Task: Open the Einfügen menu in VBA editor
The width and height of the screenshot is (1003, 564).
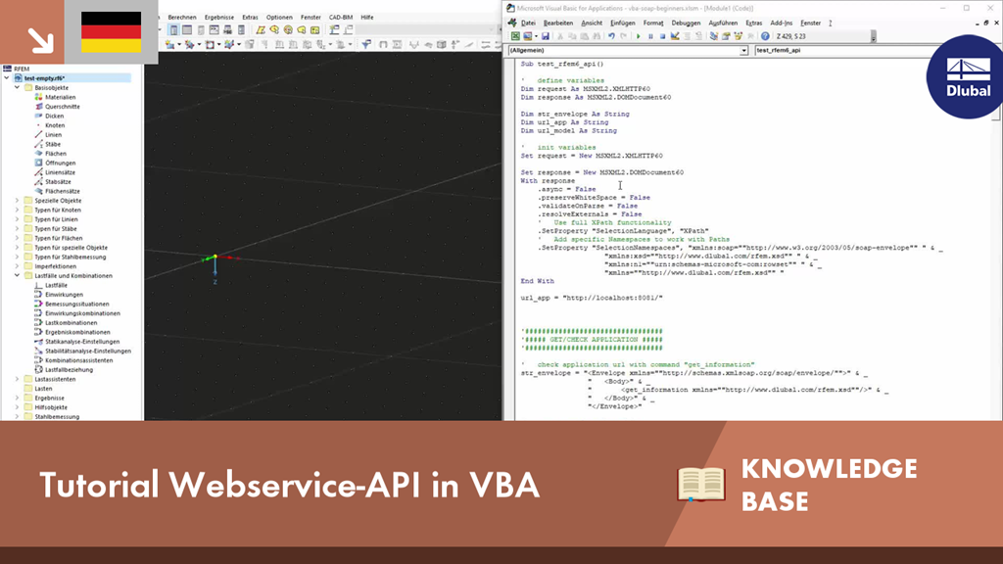Action: [x=622, y=23]
